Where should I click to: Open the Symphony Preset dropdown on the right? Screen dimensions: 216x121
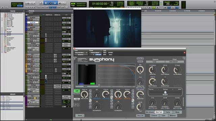point(174,62)
